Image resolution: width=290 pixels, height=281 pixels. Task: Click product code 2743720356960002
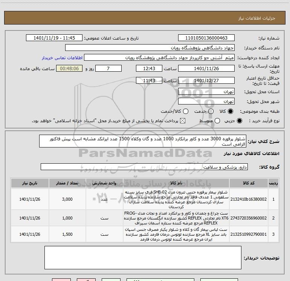point(249,218)
